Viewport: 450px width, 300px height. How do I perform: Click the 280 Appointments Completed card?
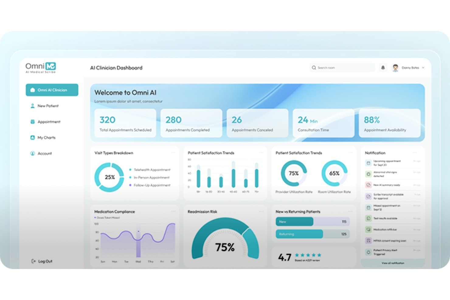tap(191, 123)
